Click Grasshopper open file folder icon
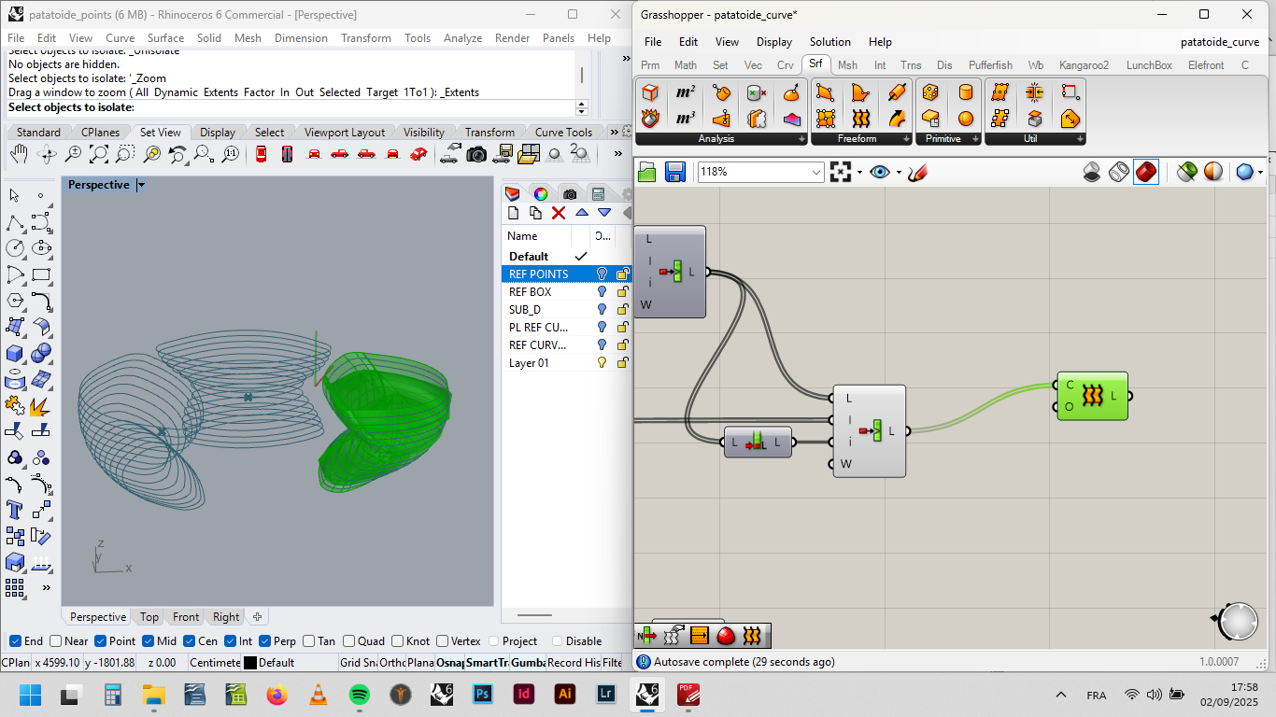 click(x=647, y=172)
